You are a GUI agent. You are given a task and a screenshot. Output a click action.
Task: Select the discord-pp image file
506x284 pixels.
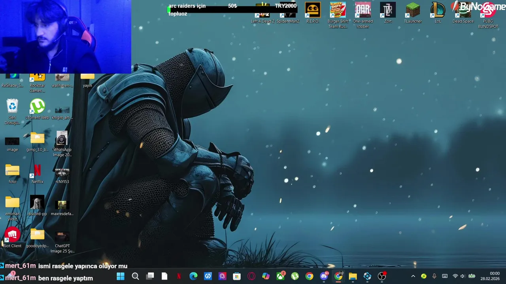(x=37, y=206)
